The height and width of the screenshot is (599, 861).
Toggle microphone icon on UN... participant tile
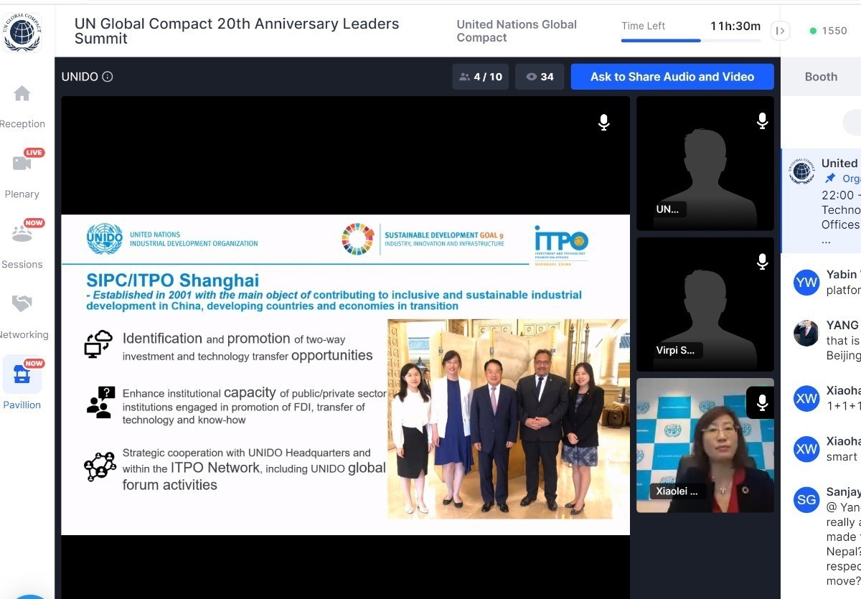pos(763,122)
